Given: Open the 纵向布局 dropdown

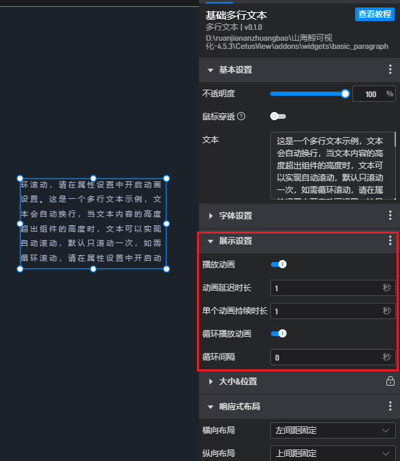Looking at the screenshot, I should 333,453.
